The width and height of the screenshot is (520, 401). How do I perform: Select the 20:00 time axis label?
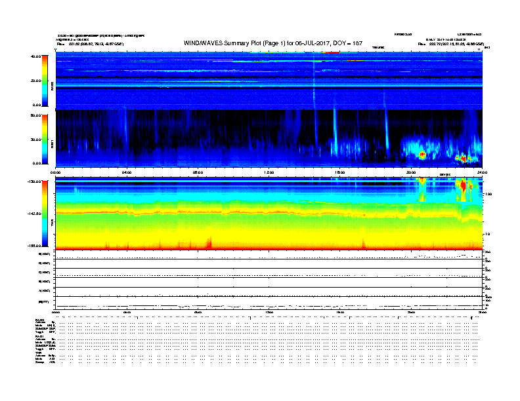[412, 172]
